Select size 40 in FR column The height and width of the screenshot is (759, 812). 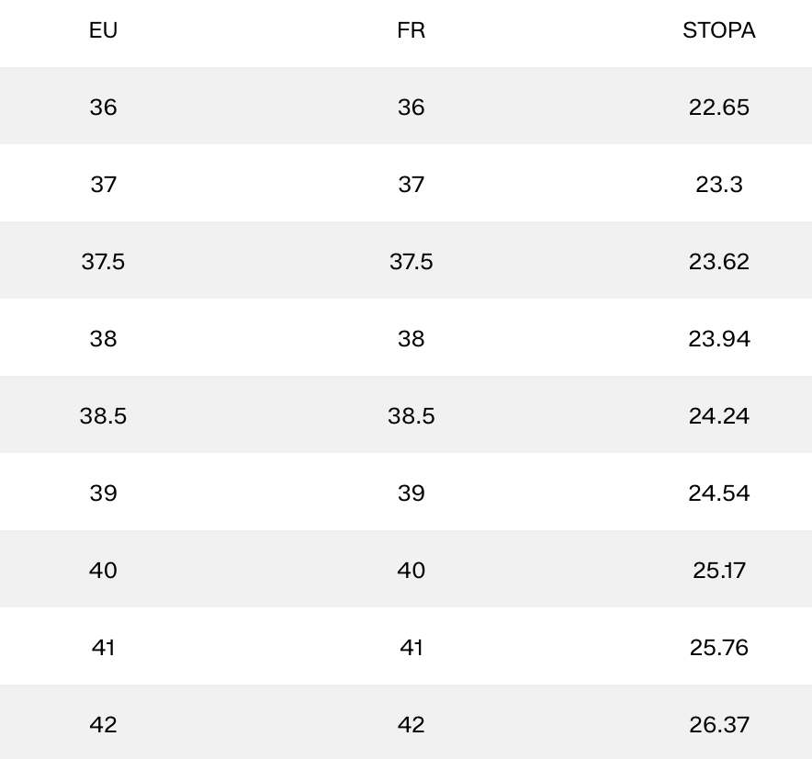(x=411, y=571)
